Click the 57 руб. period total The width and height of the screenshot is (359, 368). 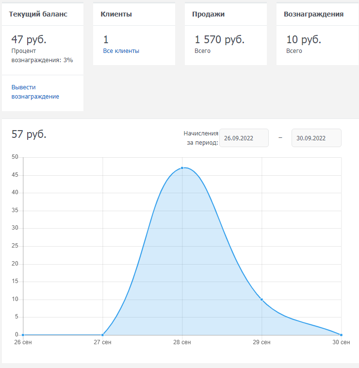coord(29,134)
